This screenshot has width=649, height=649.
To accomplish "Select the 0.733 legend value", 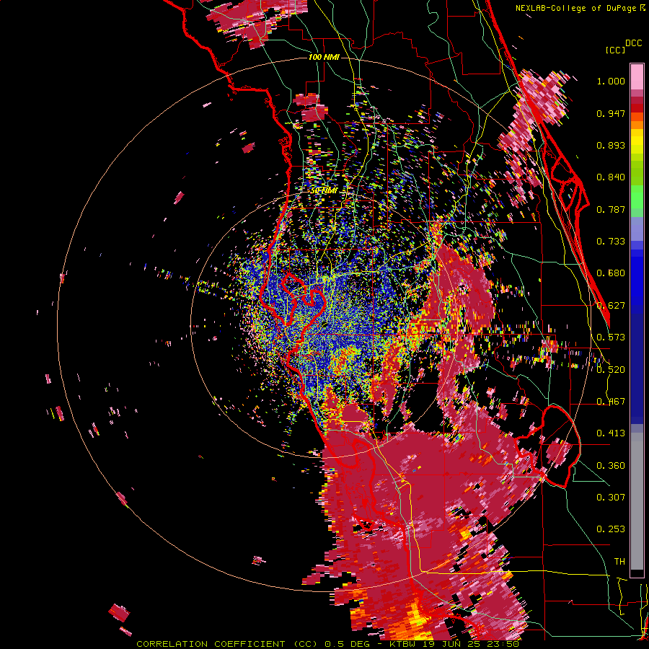I will 611,242.
